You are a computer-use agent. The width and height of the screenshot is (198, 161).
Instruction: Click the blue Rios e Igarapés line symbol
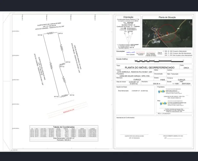131,52
